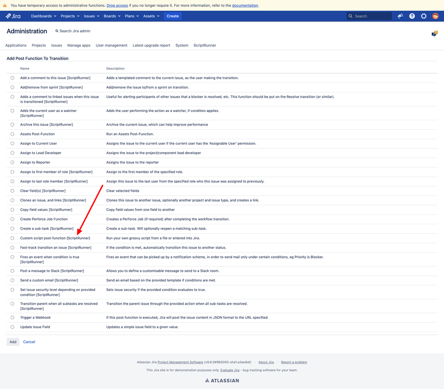Click the Drop access link
This screenshot has width=444, height=389.
[117, 5]
